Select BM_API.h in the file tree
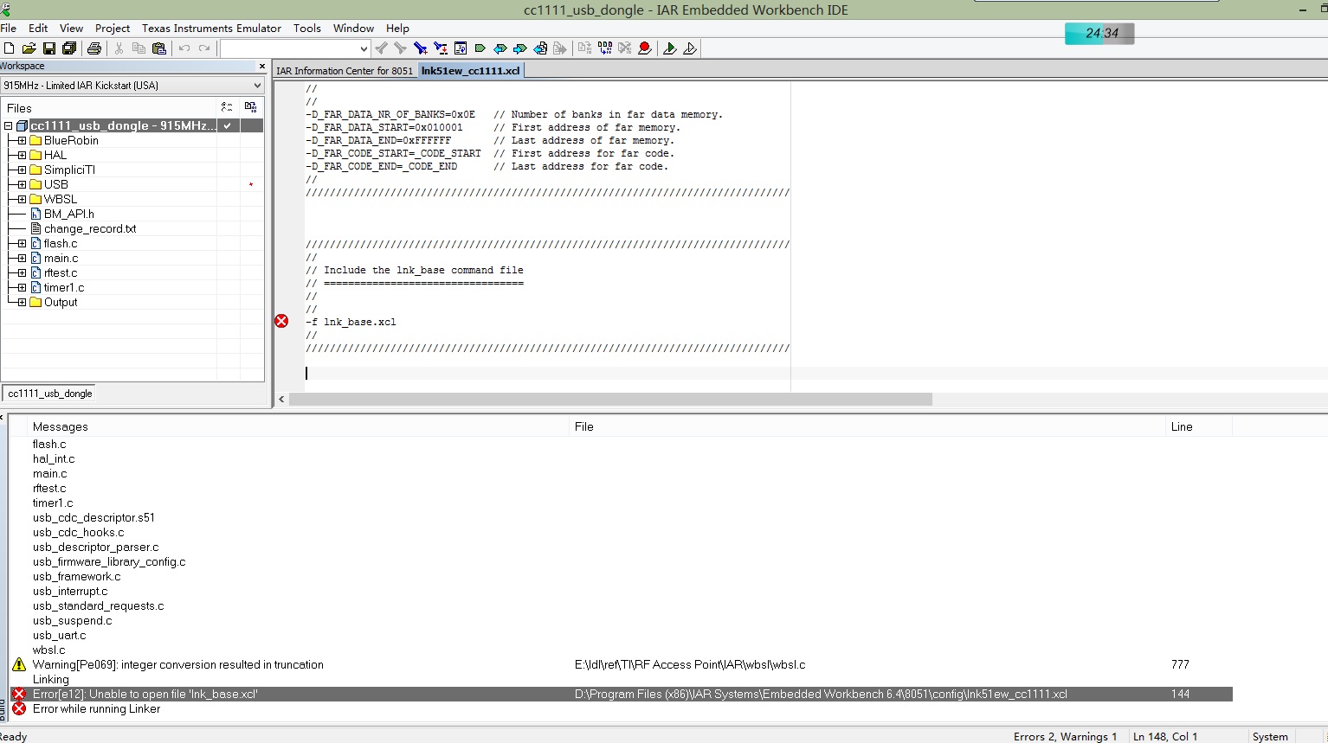Screen dimensions: 1328x743 coord(69,214)
